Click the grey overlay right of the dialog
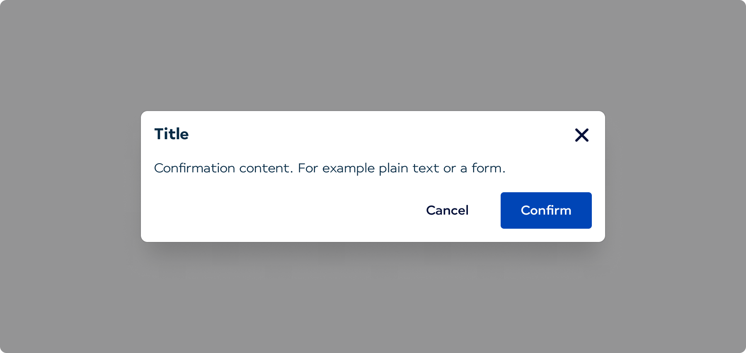 pyautogui.click(x=676, y=176)
